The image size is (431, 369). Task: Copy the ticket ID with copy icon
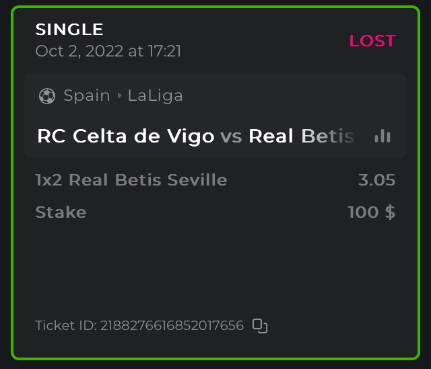[260, 326]
